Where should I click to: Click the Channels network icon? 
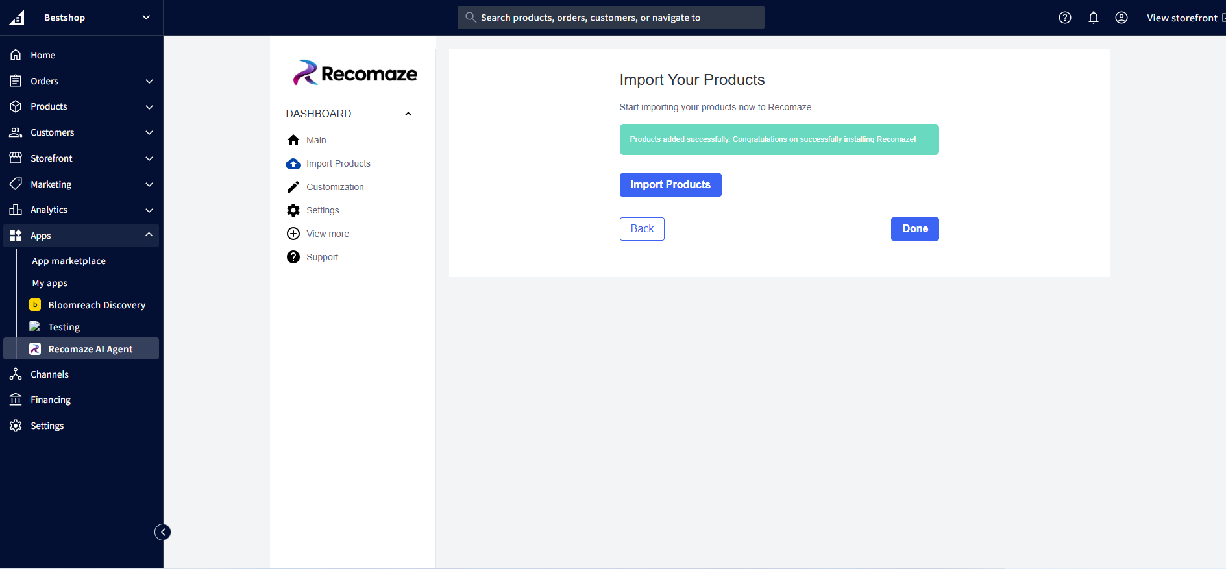click(16, 374)
